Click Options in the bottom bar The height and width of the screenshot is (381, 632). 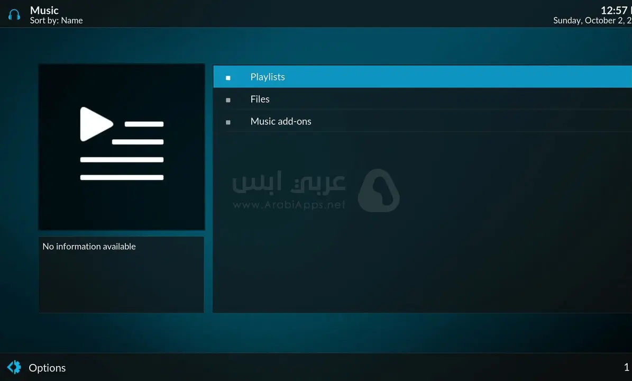tap(48, 367)
